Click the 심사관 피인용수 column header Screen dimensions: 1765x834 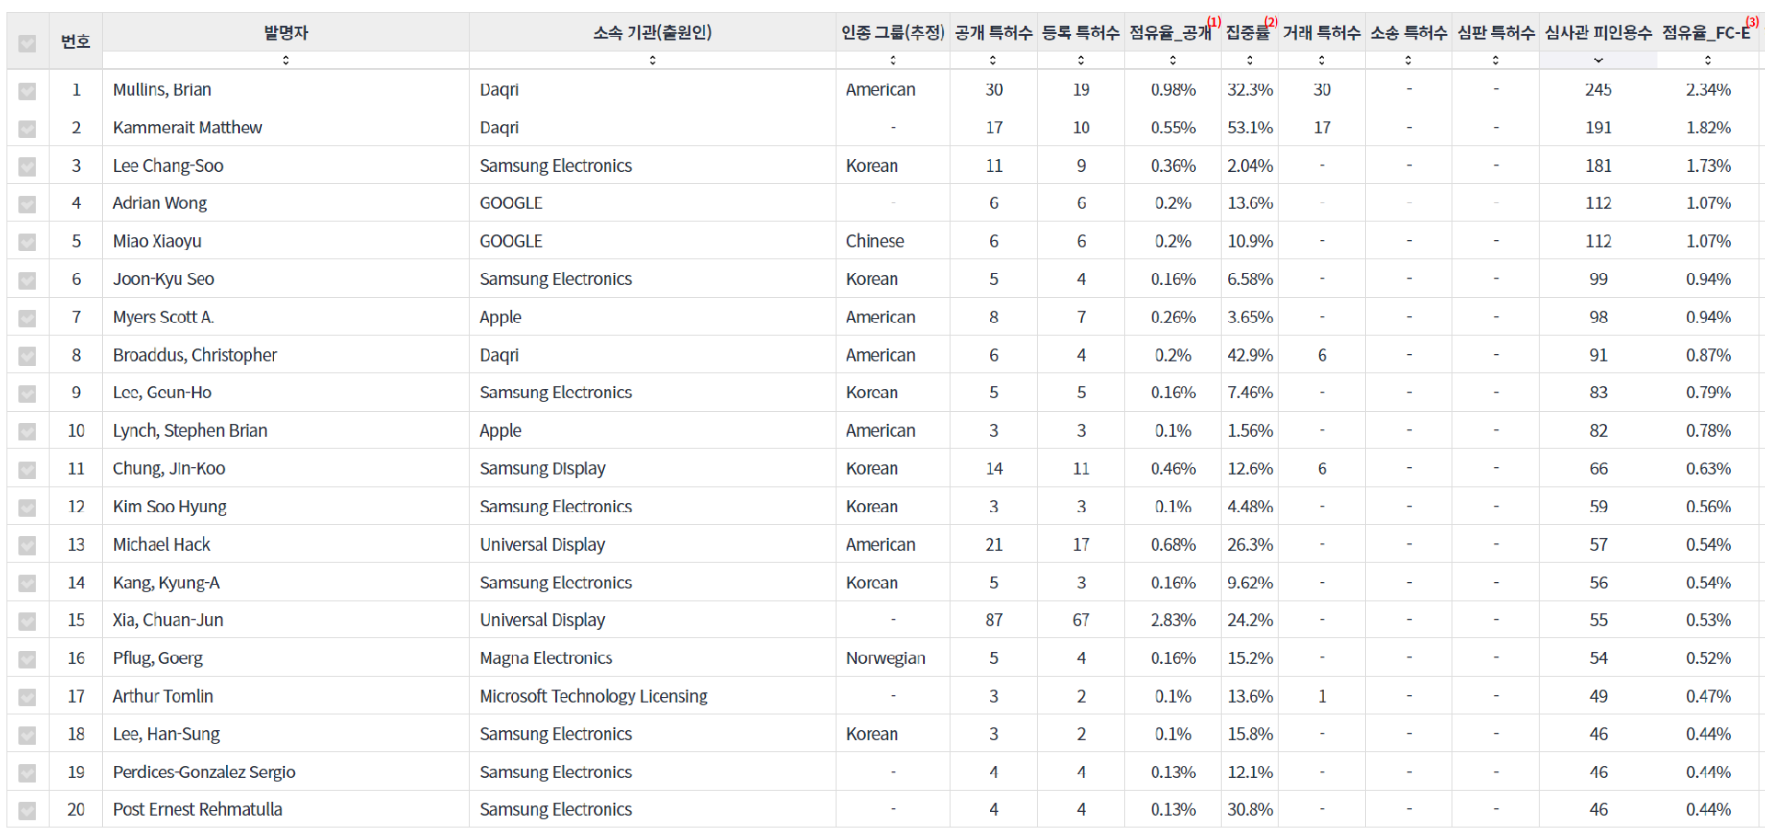click(x=1599, y=32)
